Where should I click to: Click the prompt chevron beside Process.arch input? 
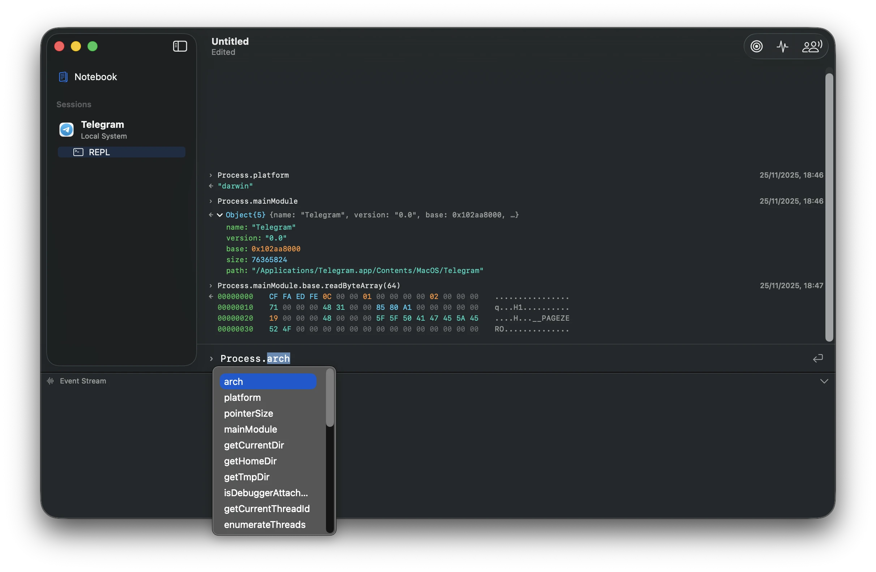[212, 359]
